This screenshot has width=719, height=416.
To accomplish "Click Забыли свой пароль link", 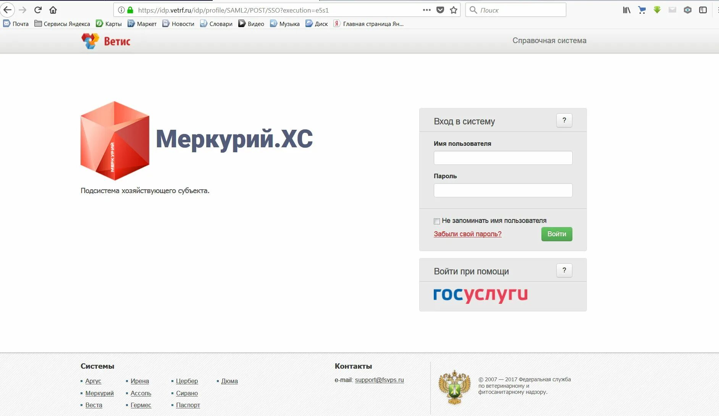I will pyautogui.click(x=467, y=234).
